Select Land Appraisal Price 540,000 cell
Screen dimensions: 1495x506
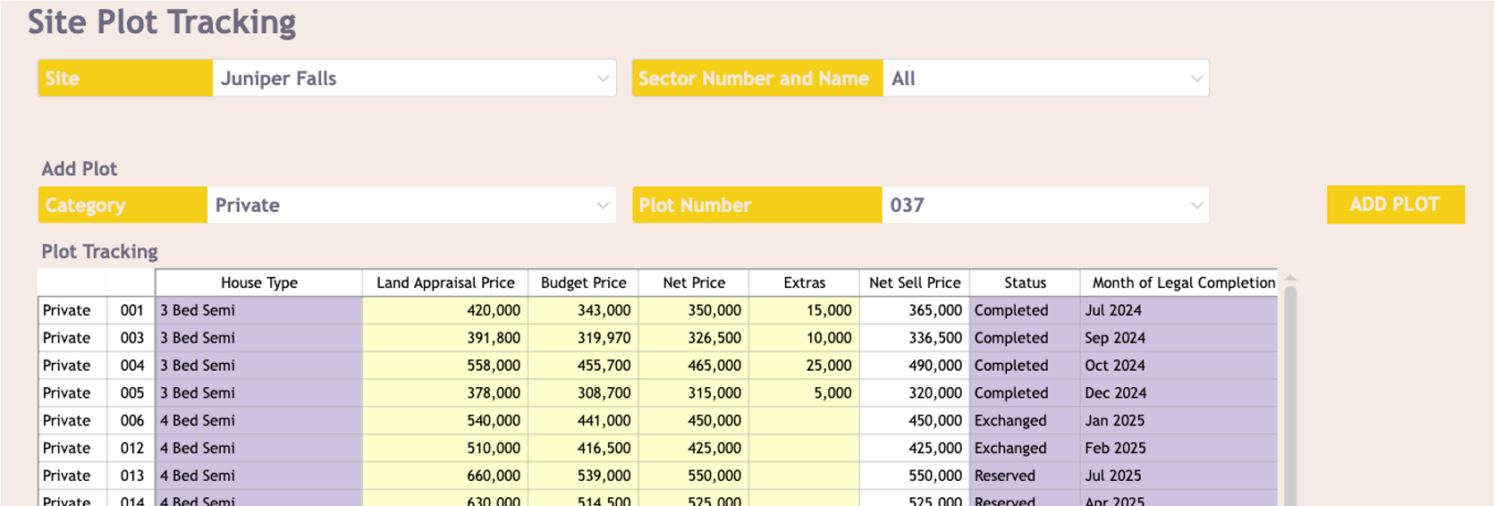(x=445, y=421)
